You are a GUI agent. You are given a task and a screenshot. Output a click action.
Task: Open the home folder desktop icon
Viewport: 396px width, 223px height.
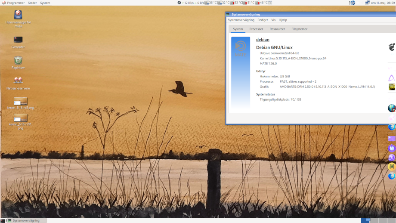pyautogui.click(x=18, y=15)
